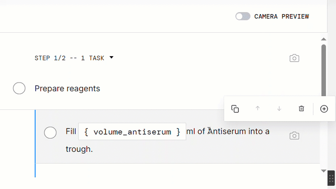336x189 pixels.
Task: Click the scrollbar up arrow
Action: point(324,39)
